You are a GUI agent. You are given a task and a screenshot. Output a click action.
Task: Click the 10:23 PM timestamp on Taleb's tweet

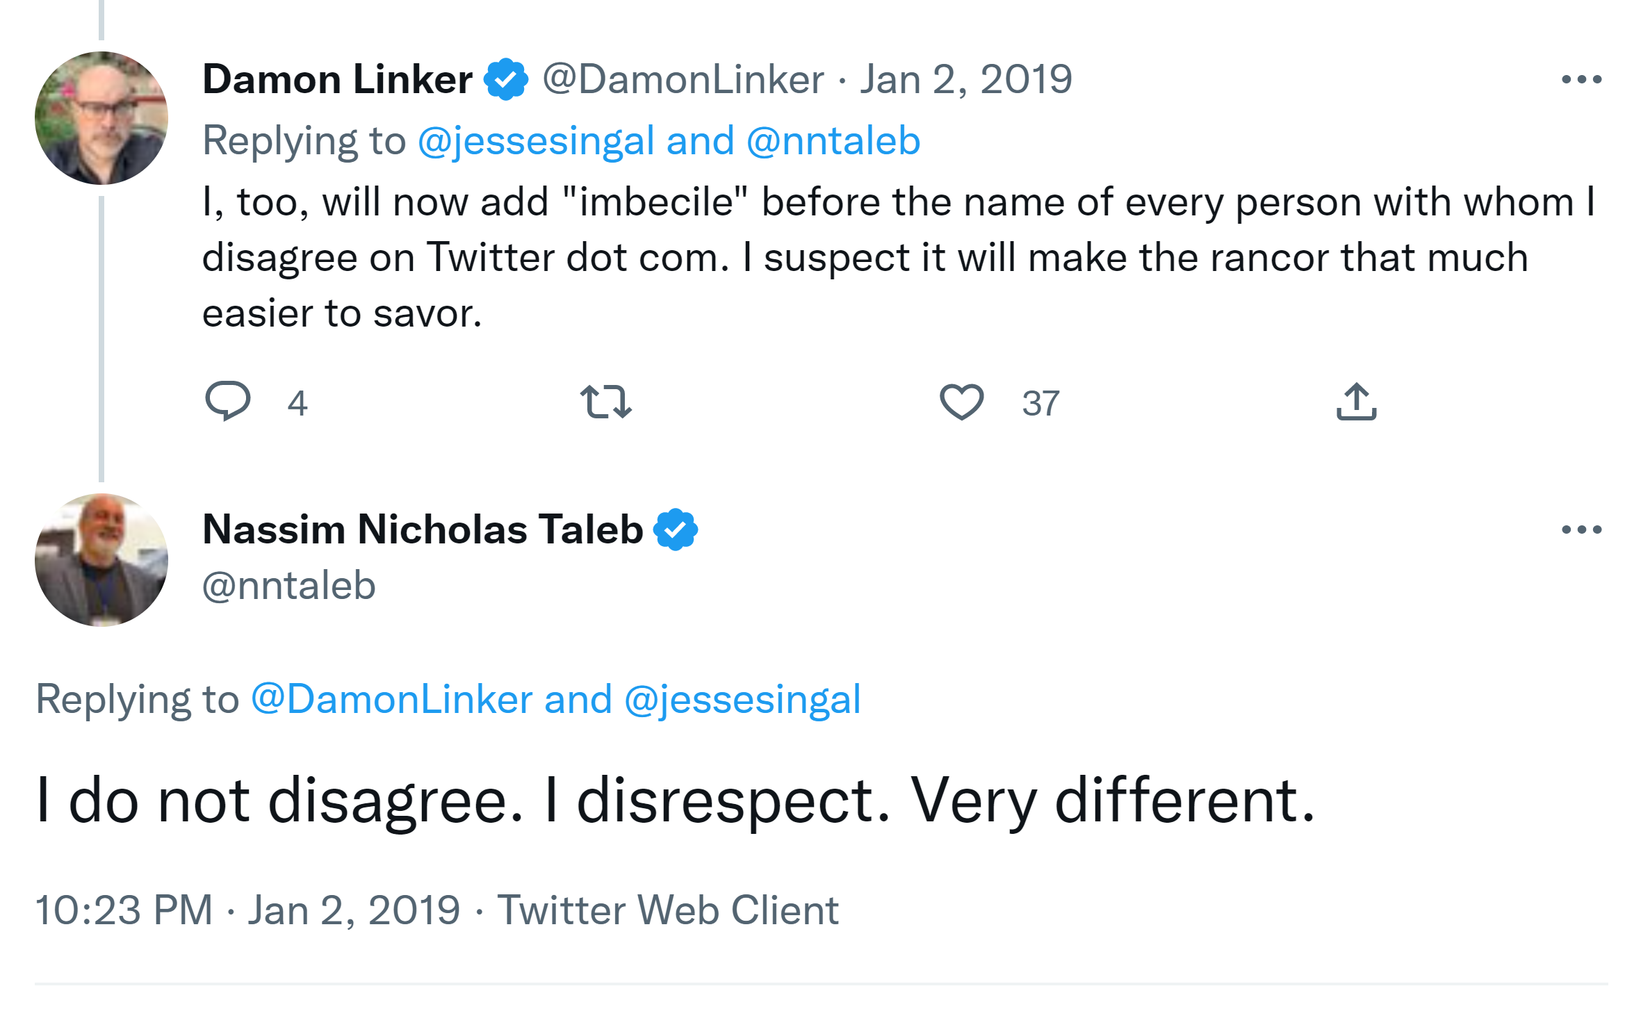[124, 910]
